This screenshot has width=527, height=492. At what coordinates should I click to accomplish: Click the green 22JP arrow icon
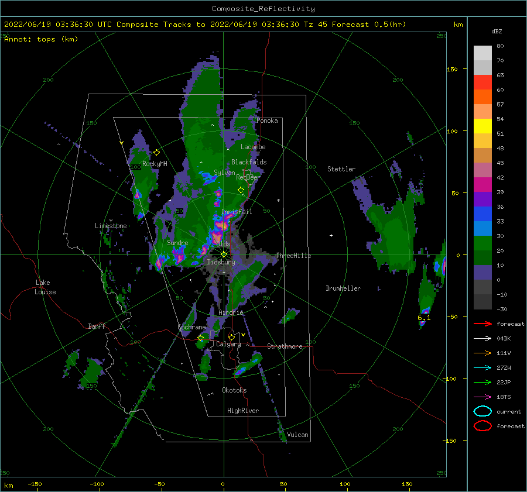click(482, 382)
